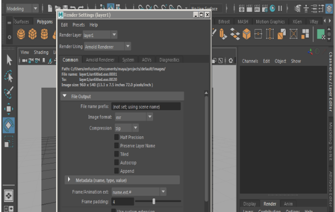
Task: Open Help menu in Render Settings
Action: coord(93,25)
